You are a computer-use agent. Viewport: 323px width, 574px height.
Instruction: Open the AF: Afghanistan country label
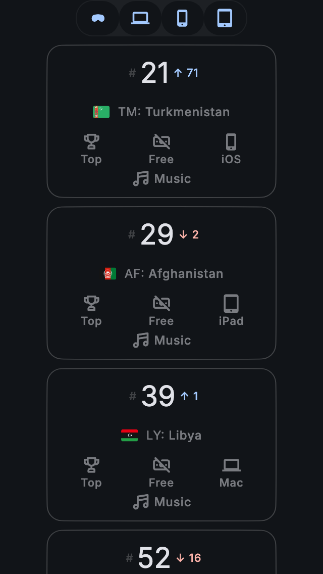tap(174, 274)
